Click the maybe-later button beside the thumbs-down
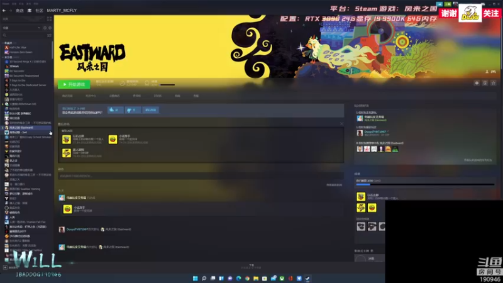Screen dimensions: 503x283 (x=150, y=110)
